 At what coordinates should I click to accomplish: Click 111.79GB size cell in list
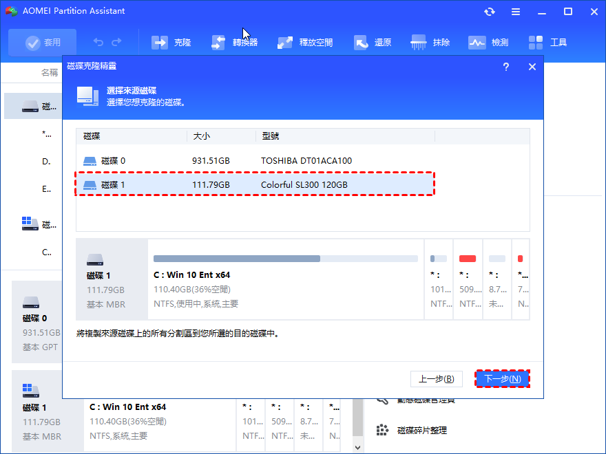211,185
